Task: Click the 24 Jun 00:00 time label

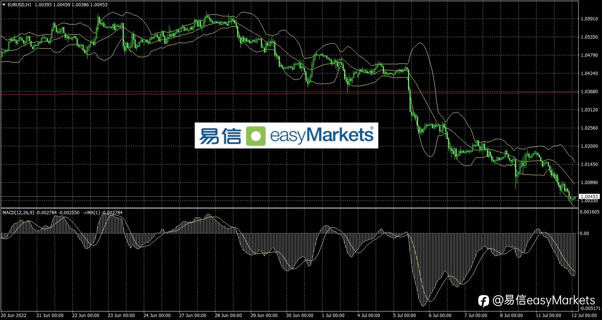Action: [157, 316]
